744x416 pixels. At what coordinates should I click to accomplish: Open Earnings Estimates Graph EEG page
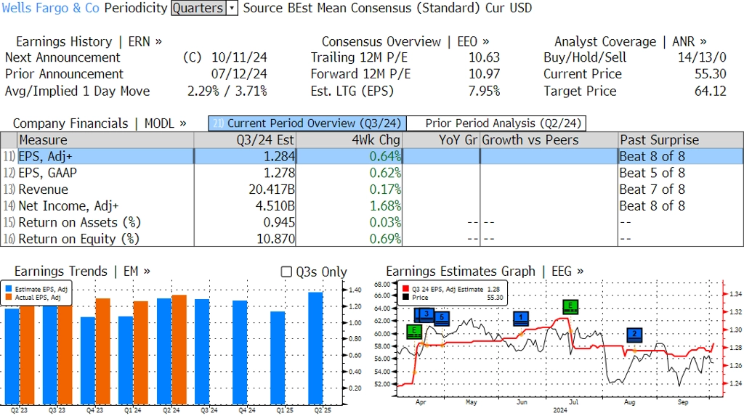485,272
